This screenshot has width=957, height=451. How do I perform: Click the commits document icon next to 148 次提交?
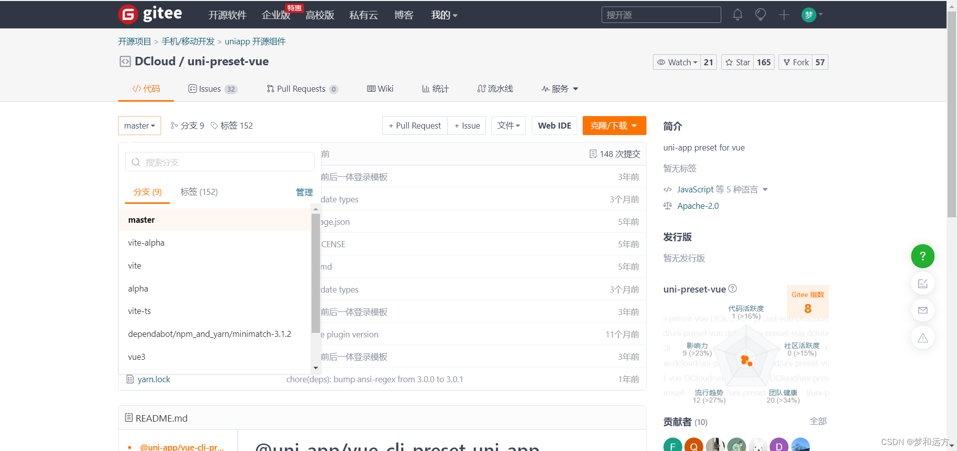click(593, 154)
